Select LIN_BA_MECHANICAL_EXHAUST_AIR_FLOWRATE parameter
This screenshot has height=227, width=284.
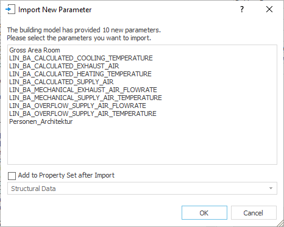tap(83, 90)
